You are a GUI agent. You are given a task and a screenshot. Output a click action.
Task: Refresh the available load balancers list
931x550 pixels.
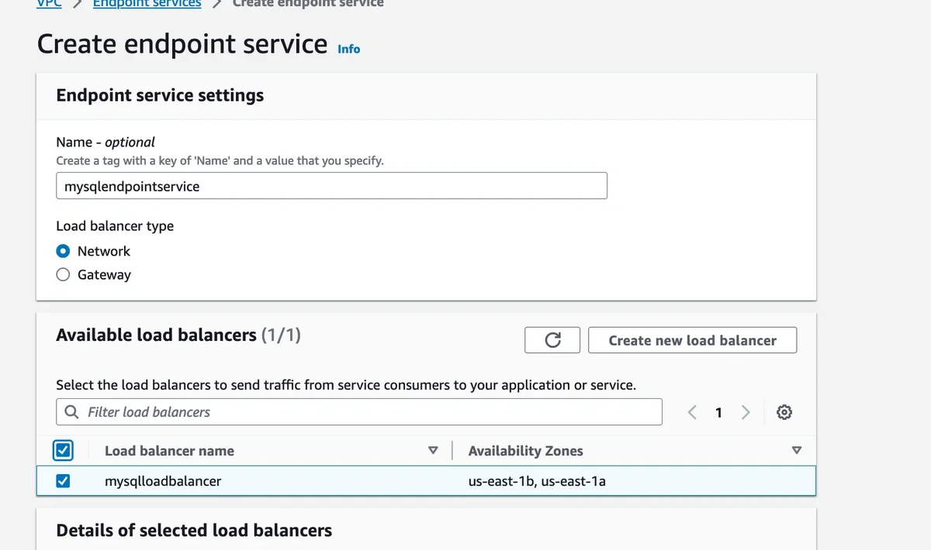point(552,340)
